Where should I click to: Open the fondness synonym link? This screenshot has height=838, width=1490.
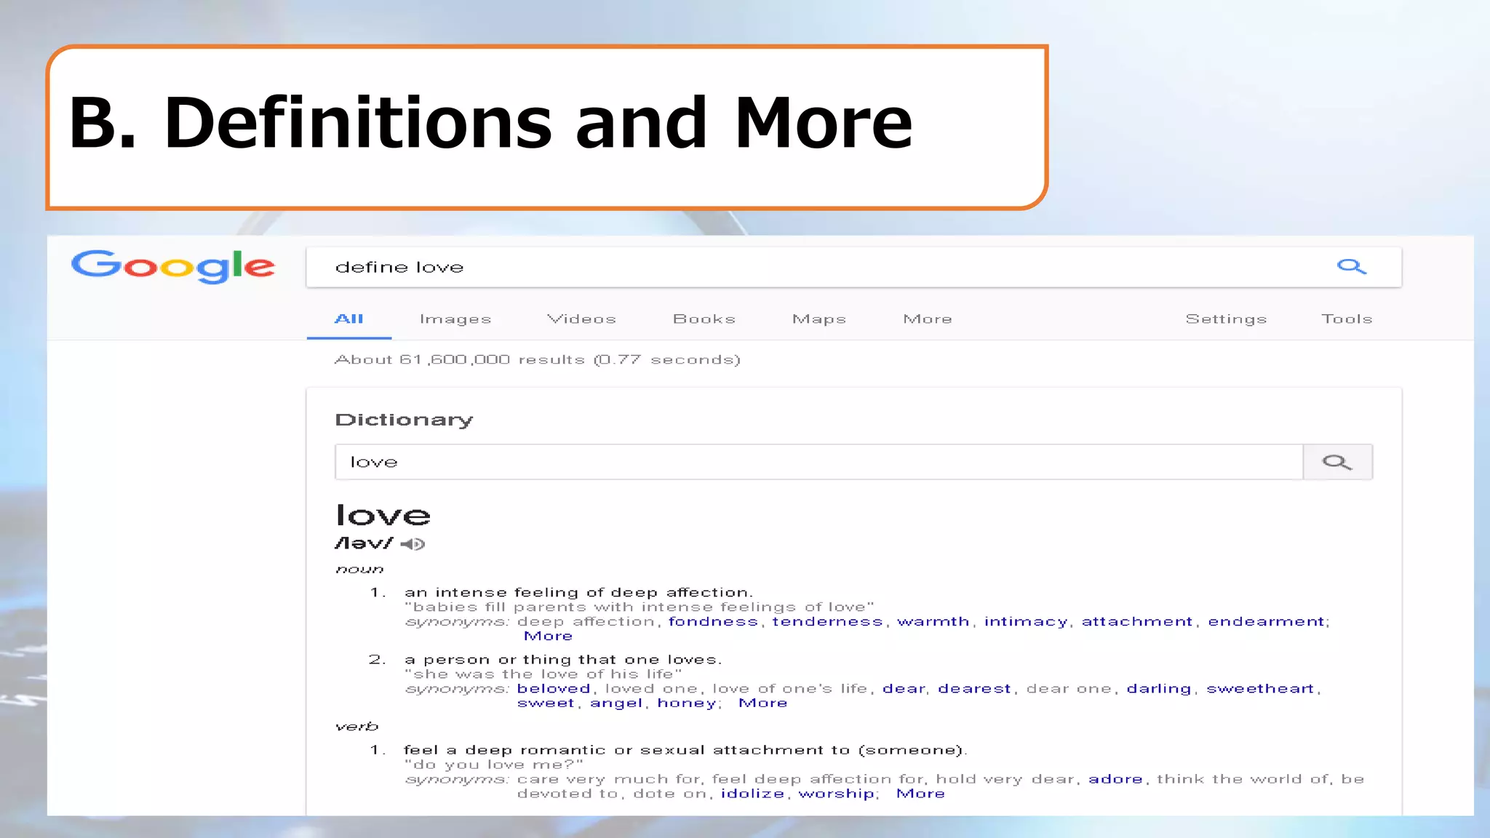pos(714,621)
